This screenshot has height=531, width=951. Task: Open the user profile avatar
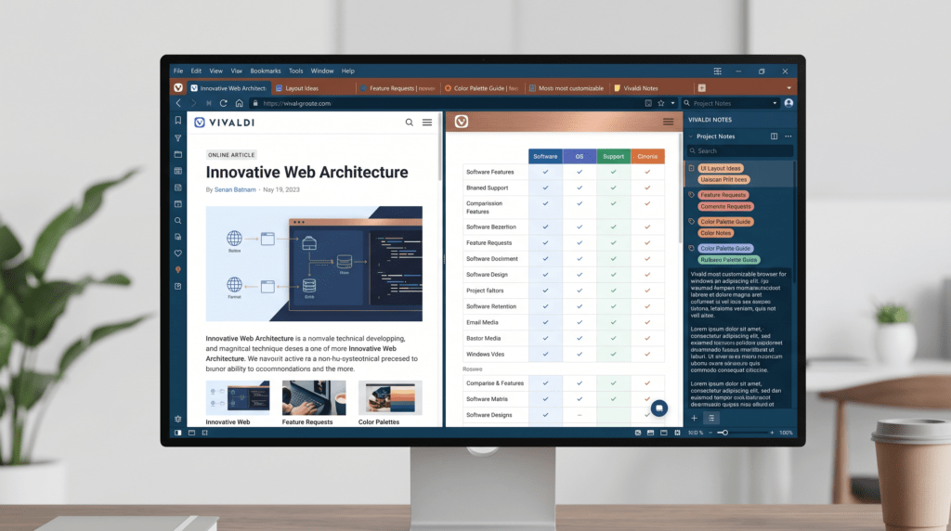[788, 103]
